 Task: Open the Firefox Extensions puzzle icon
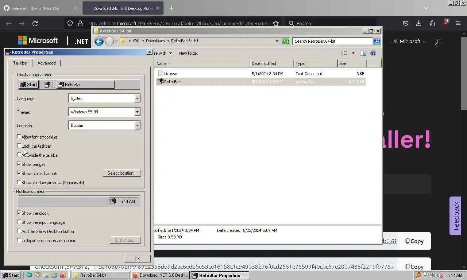(432, 23)
